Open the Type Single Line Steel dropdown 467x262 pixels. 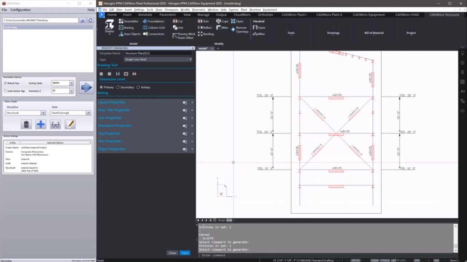[158, 59]
